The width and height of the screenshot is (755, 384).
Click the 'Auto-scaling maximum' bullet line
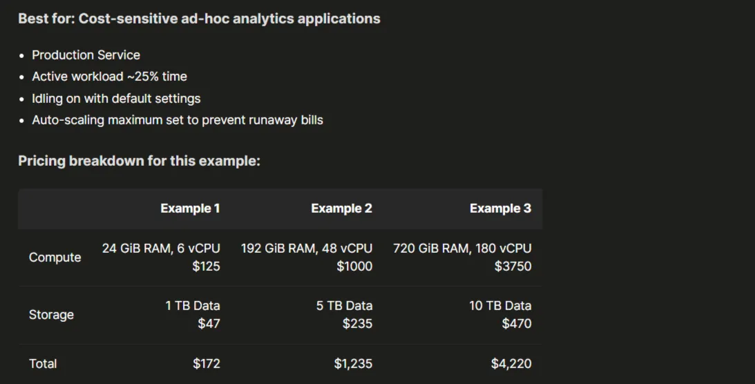pyautogui.click(x=178, y=119)
